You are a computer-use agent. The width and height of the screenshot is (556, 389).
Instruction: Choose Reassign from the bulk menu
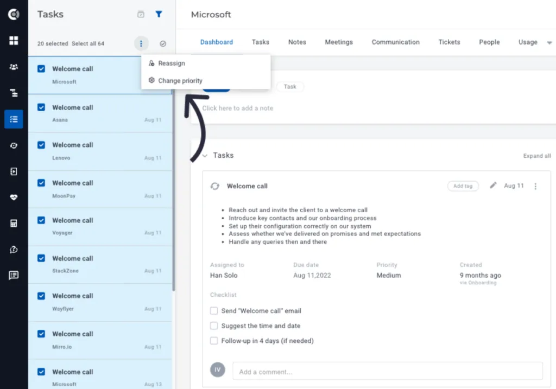coord(172,63)
